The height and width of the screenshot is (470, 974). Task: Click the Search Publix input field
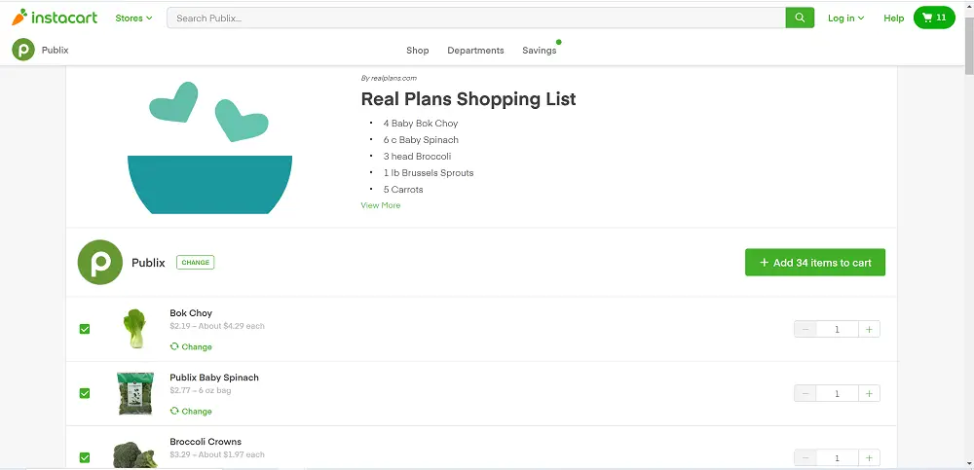pyautogui.click(x=476, y=18)
